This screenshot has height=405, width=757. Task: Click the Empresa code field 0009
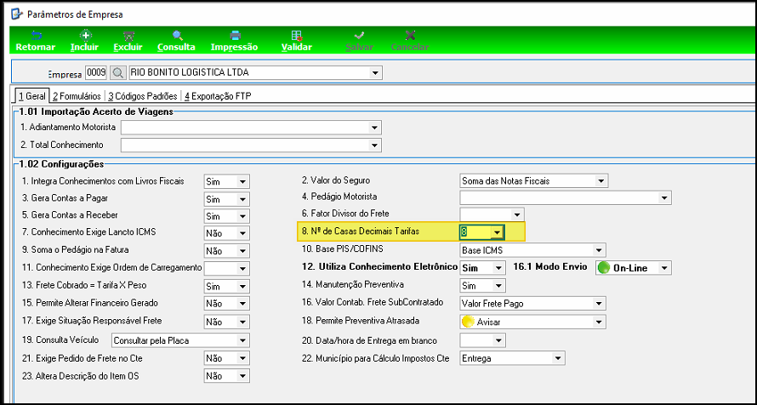tap(96, 73)
